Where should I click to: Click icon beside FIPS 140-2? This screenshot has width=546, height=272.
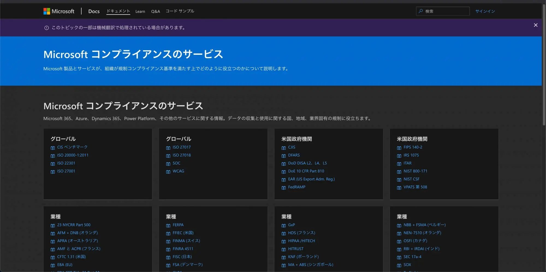pos(399,148)
